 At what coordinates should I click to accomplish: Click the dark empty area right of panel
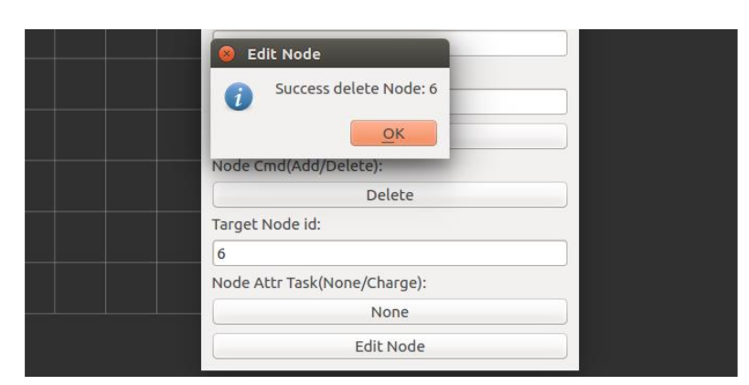click(658, 201)
